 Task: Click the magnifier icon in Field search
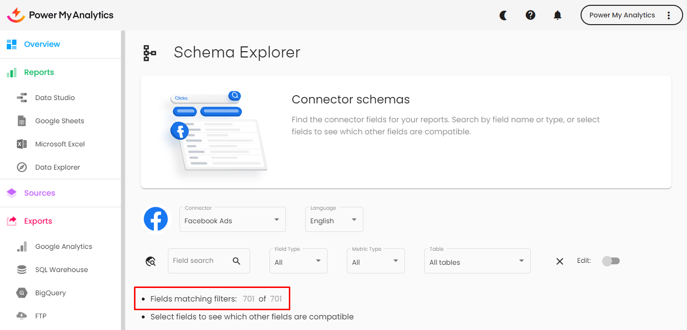pos(237,261)
